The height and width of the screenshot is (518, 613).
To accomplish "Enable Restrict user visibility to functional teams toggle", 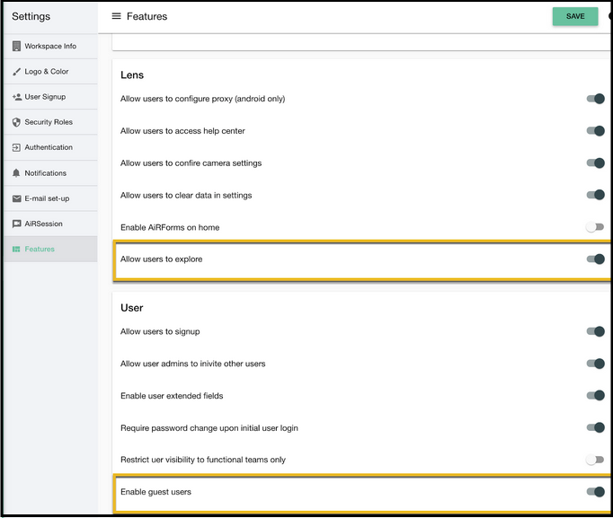I will tap(595, 460).
